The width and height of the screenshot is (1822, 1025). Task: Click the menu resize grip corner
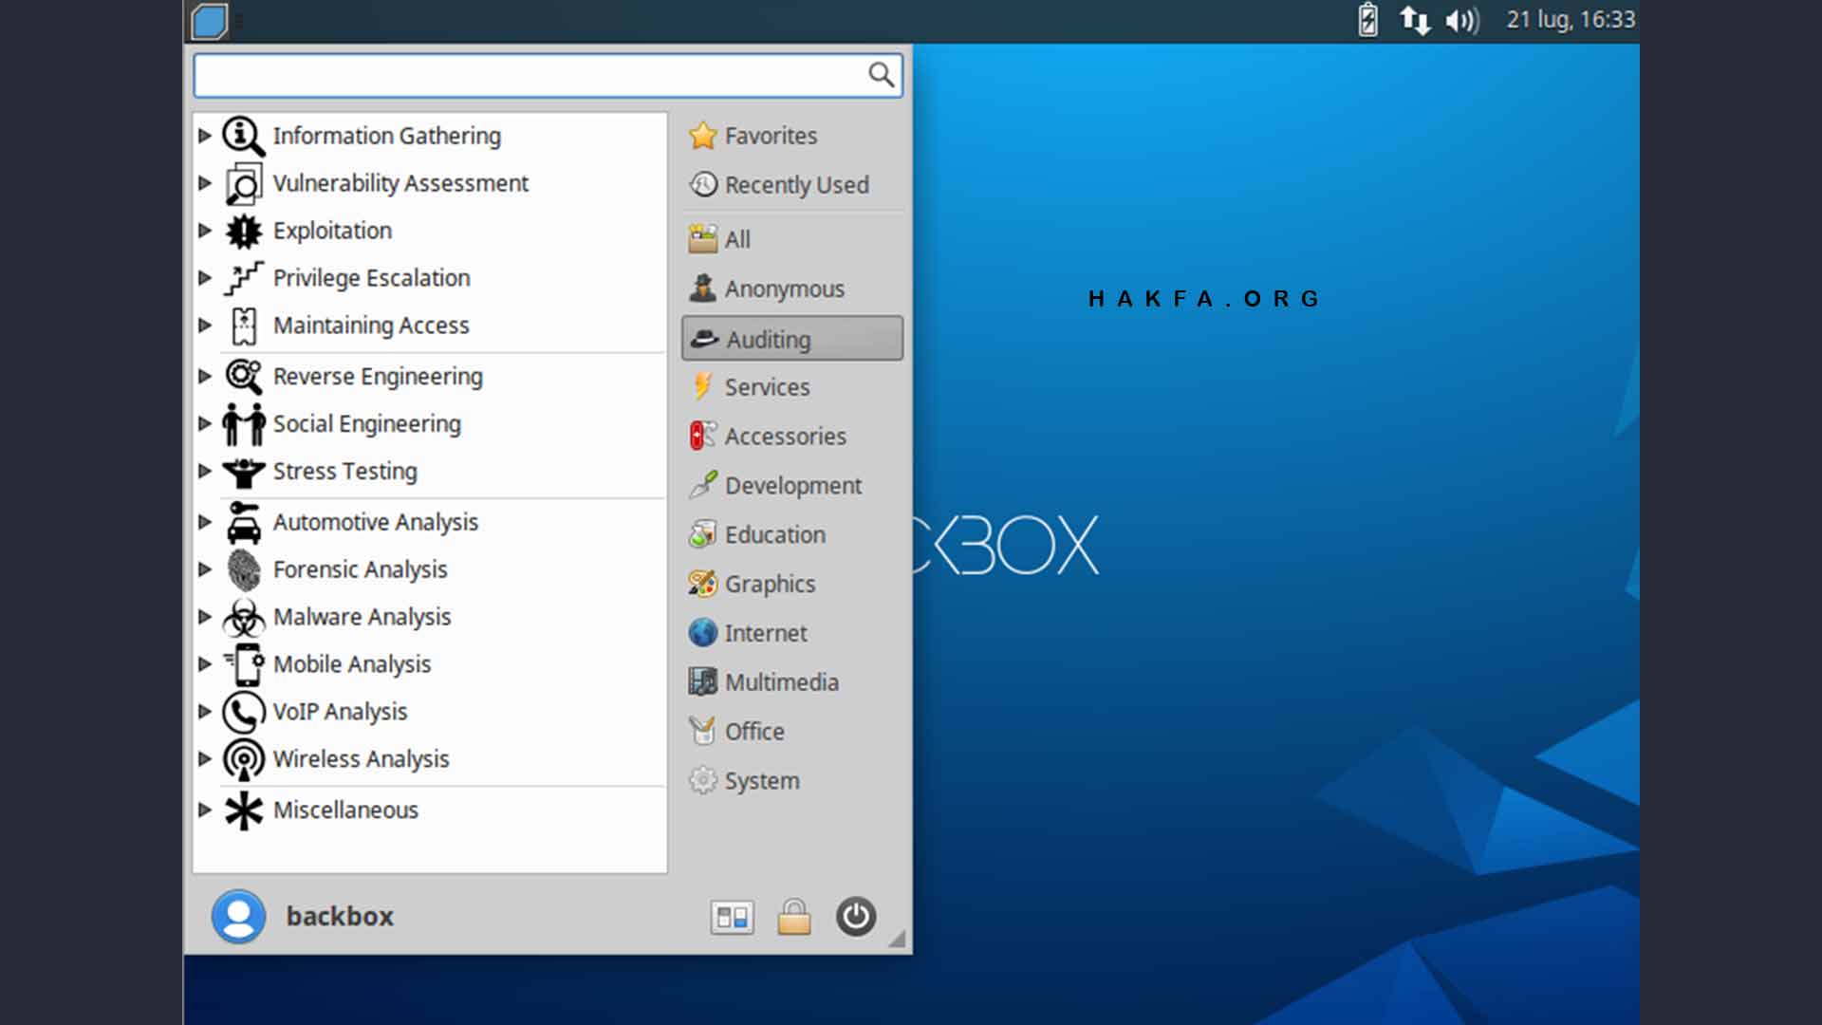pyautogui.click(x=897, y=939)
